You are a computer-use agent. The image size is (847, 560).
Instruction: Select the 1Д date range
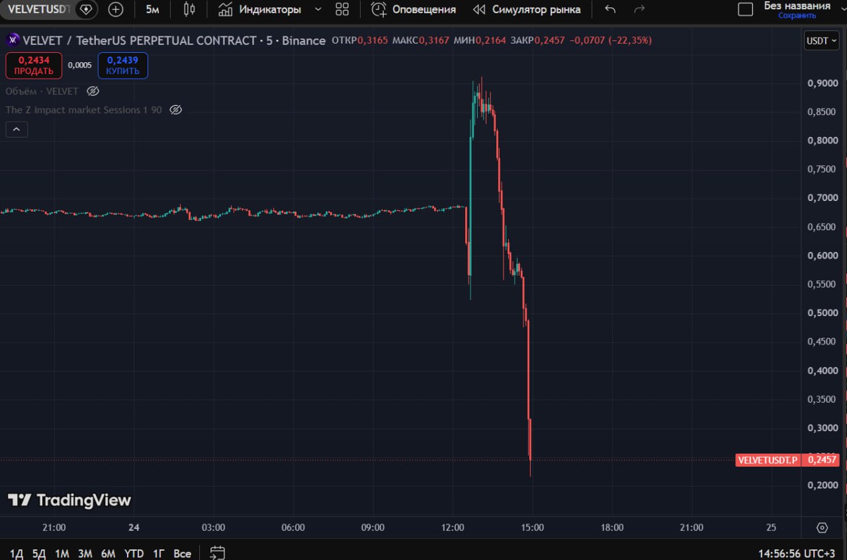coord(17,554)
